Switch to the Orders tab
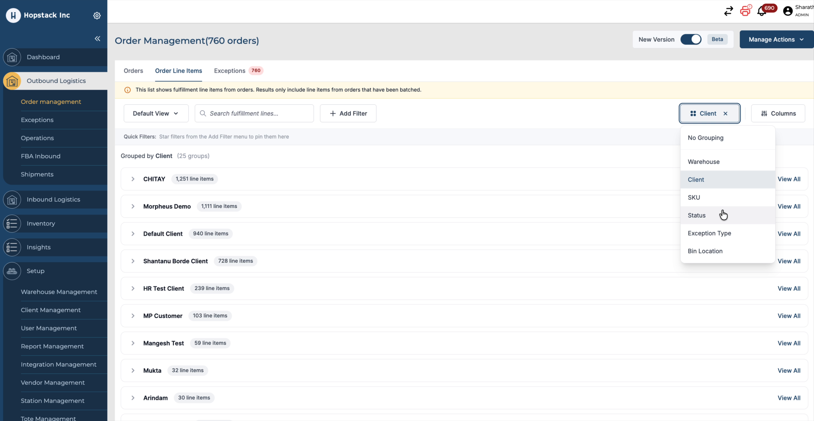814x421 pixels. click(x=133, y=71)
